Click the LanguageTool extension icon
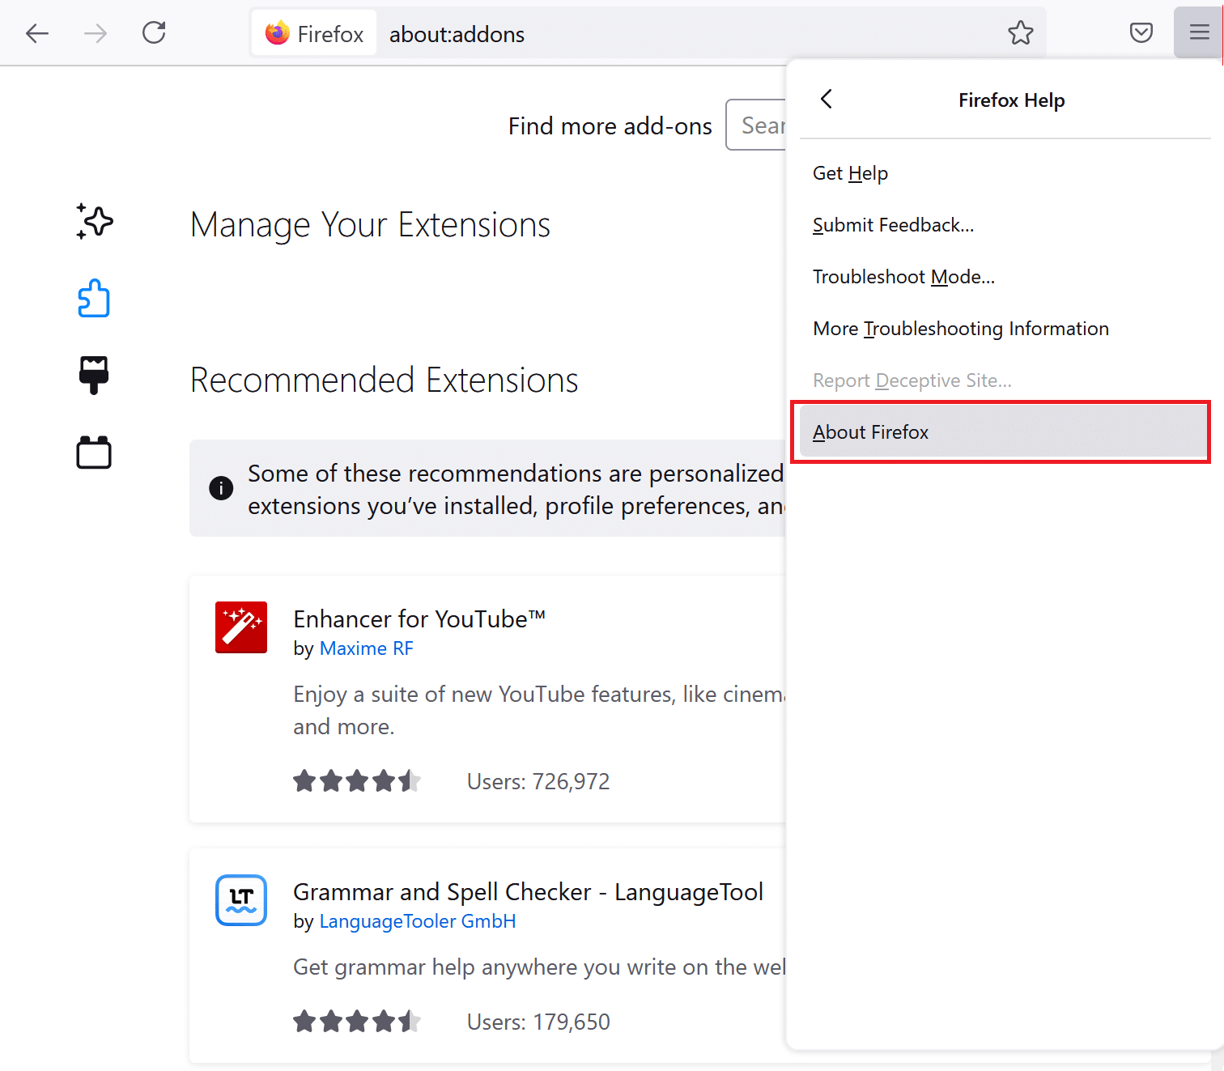 click(x=240, y=900)
